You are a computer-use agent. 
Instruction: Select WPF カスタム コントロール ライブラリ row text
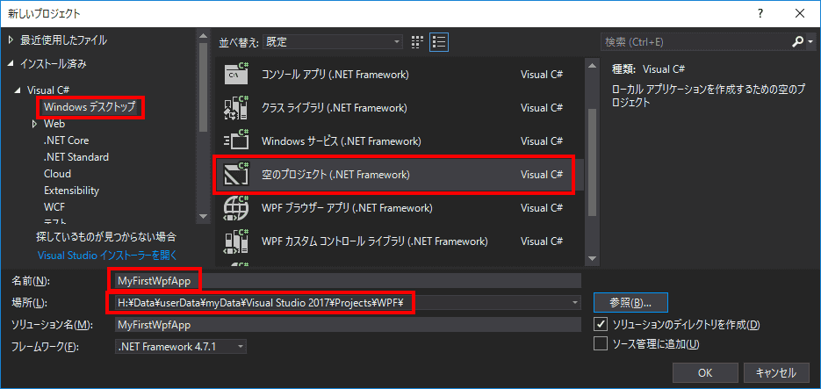pos(374,241)
